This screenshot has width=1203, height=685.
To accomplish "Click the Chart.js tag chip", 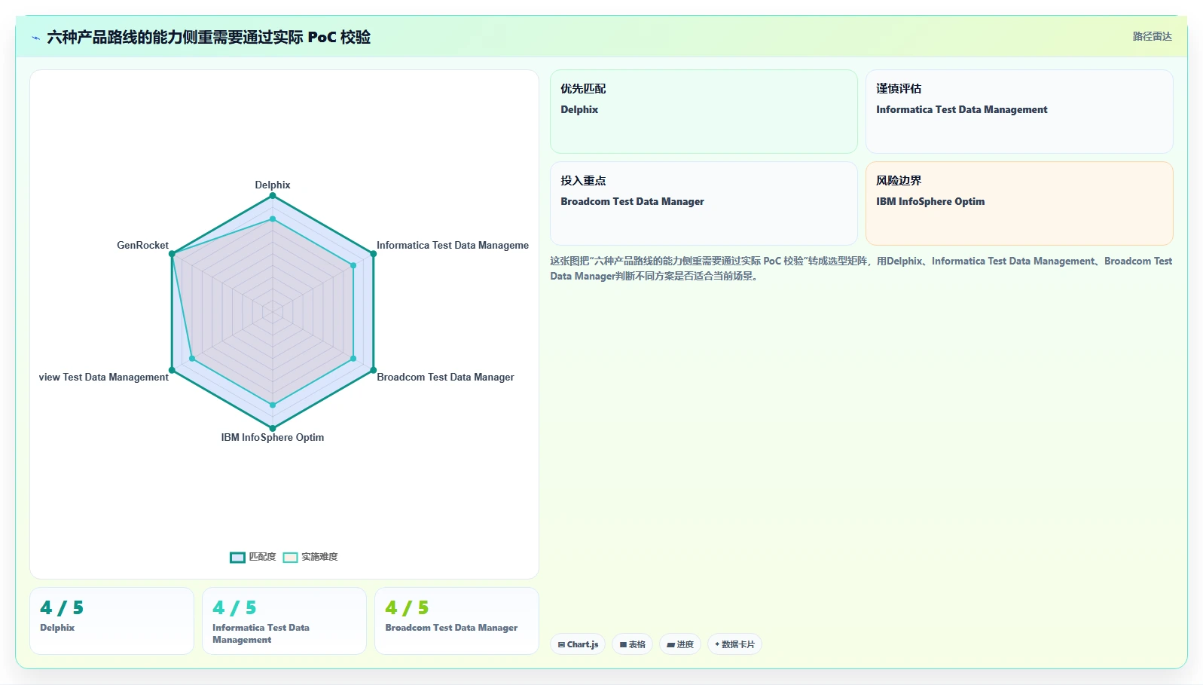I will pos(578,644).
